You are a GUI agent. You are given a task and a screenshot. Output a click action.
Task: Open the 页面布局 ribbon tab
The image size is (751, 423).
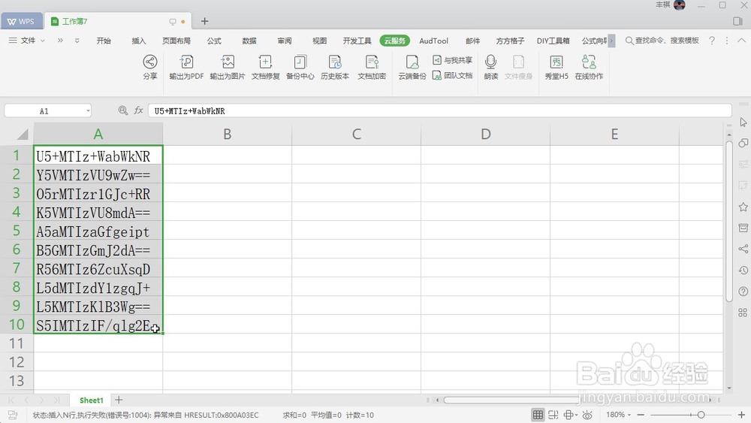(x=176, y=41)
